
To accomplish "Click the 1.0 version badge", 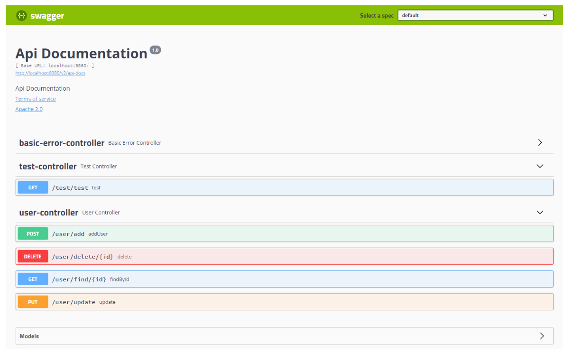I will [x=155, y=50].
